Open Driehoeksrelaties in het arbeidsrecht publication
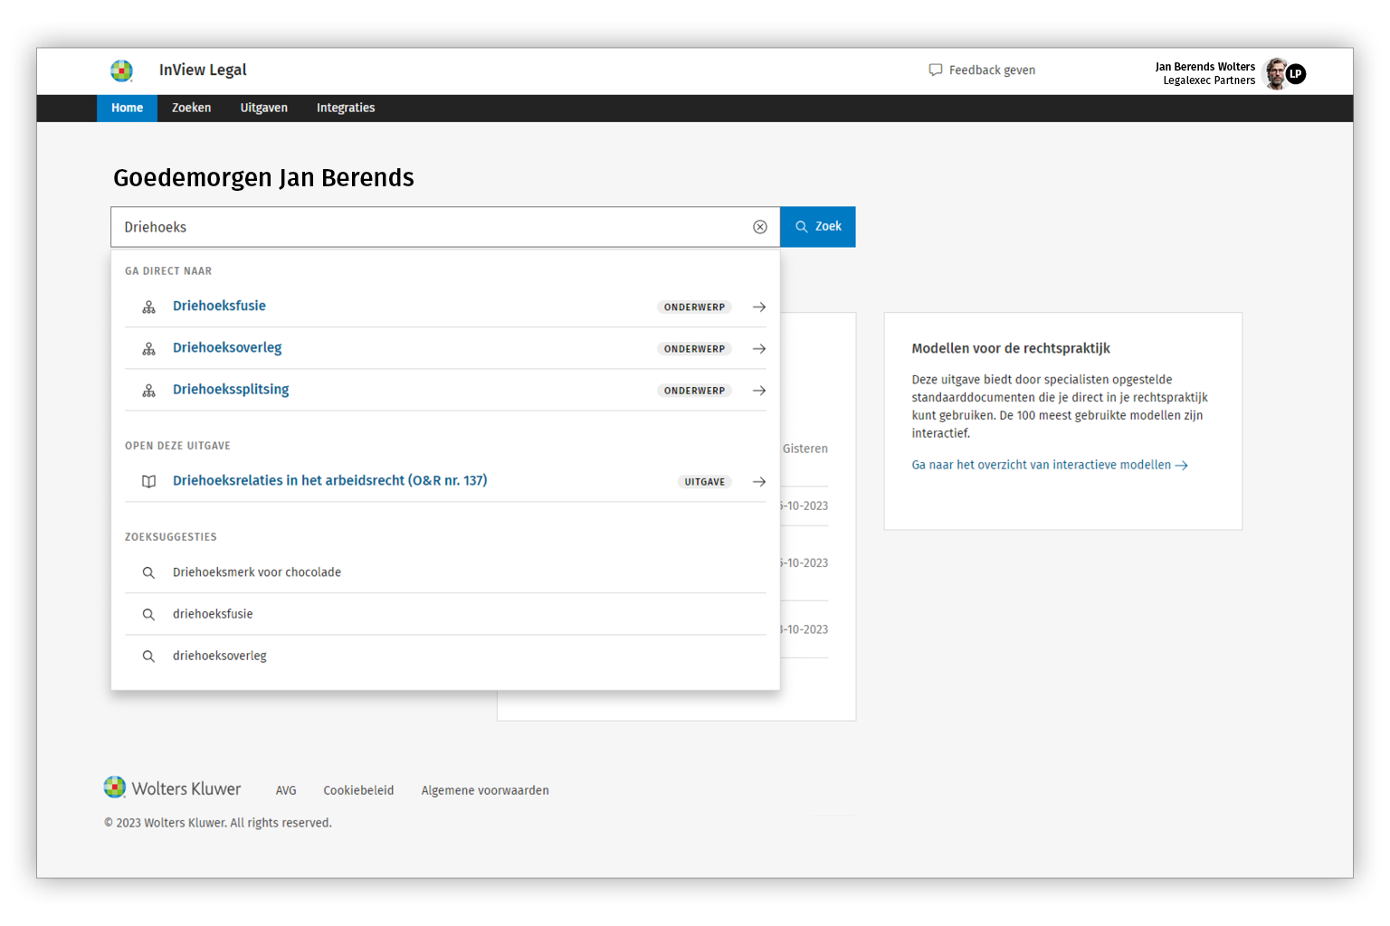 click(329, 480)
